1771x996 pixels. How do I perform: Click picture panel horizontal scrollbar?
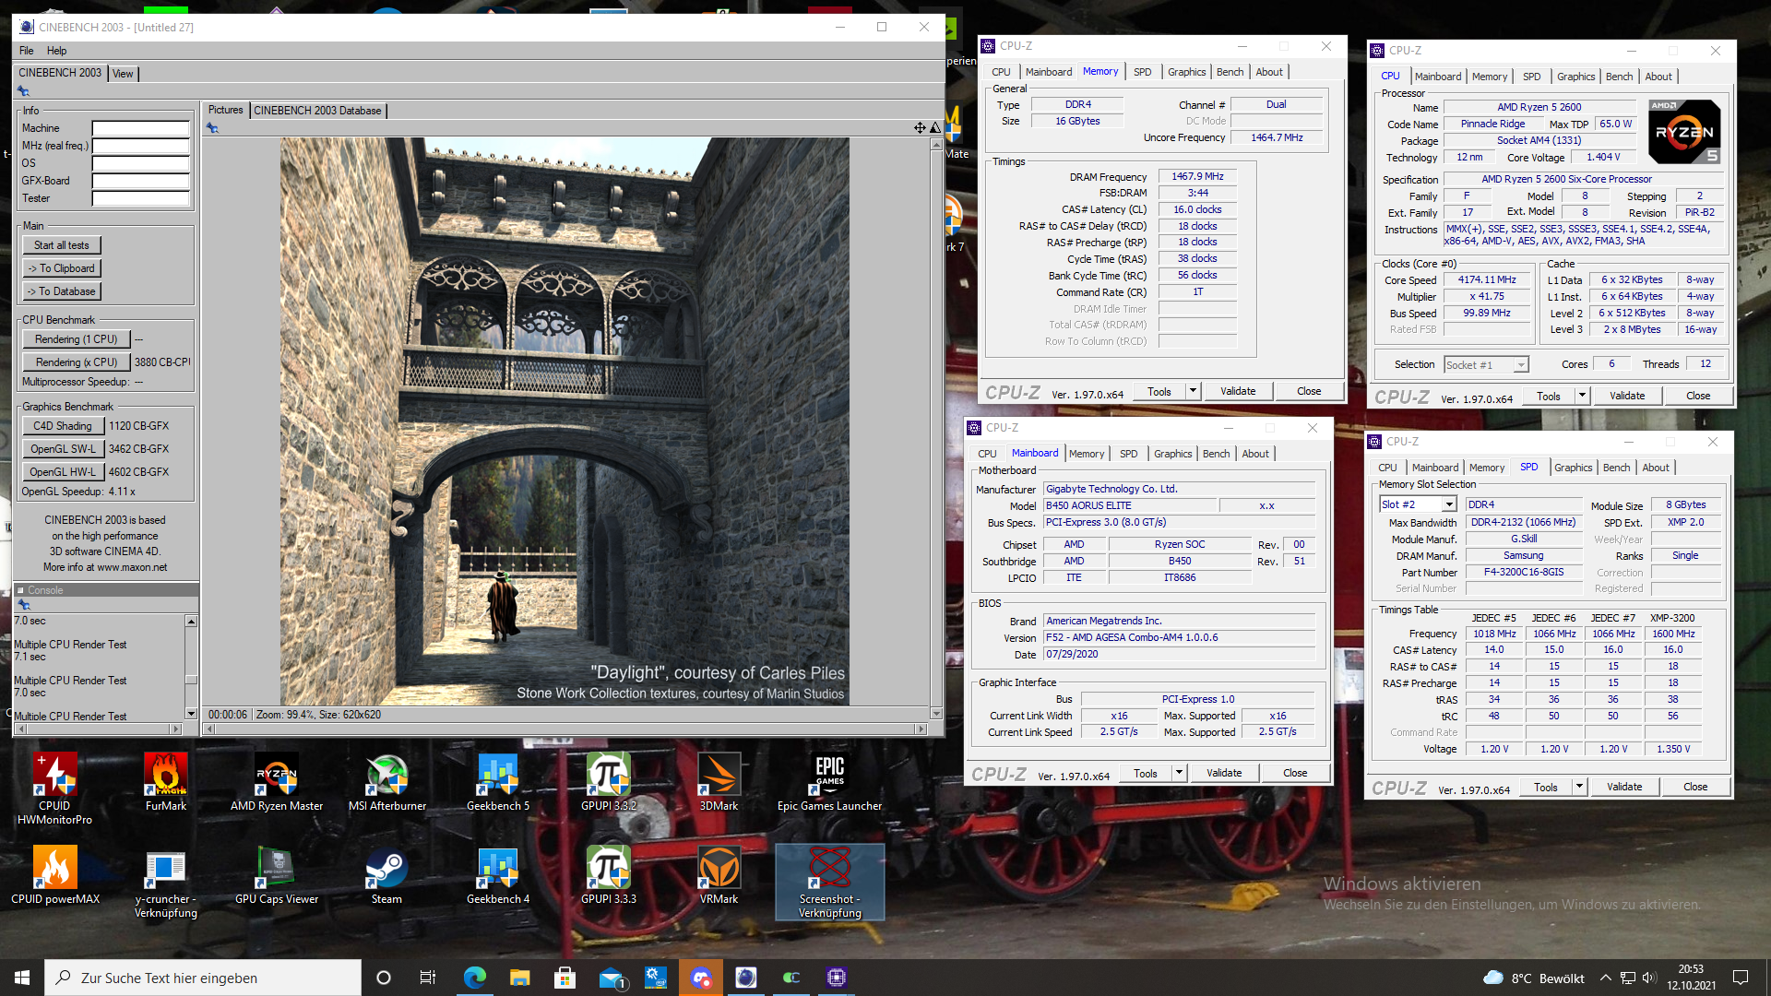564,729
